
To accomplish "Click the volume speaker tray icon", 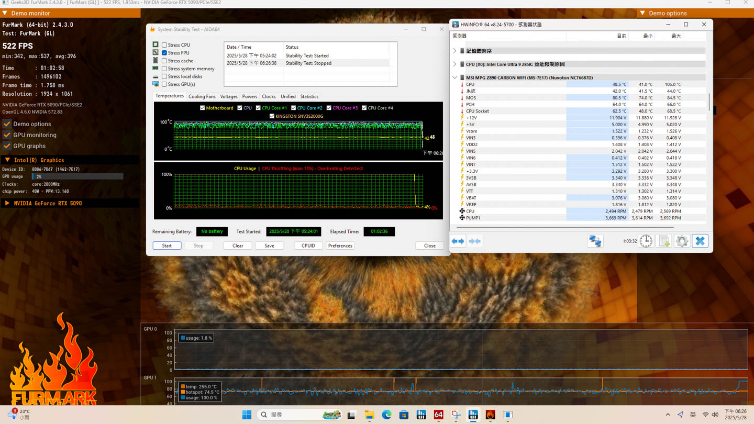I will pos(715,415).
